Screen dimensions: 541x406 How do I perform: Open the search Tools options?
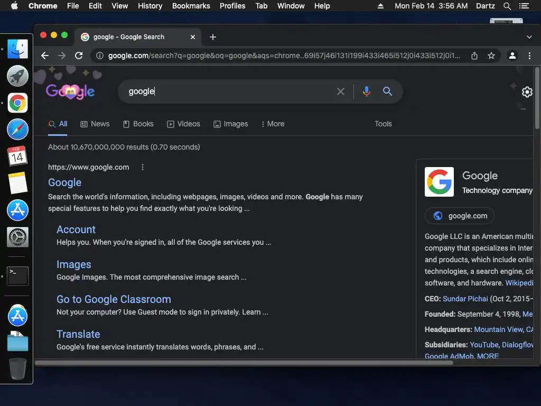click(384, 124)
